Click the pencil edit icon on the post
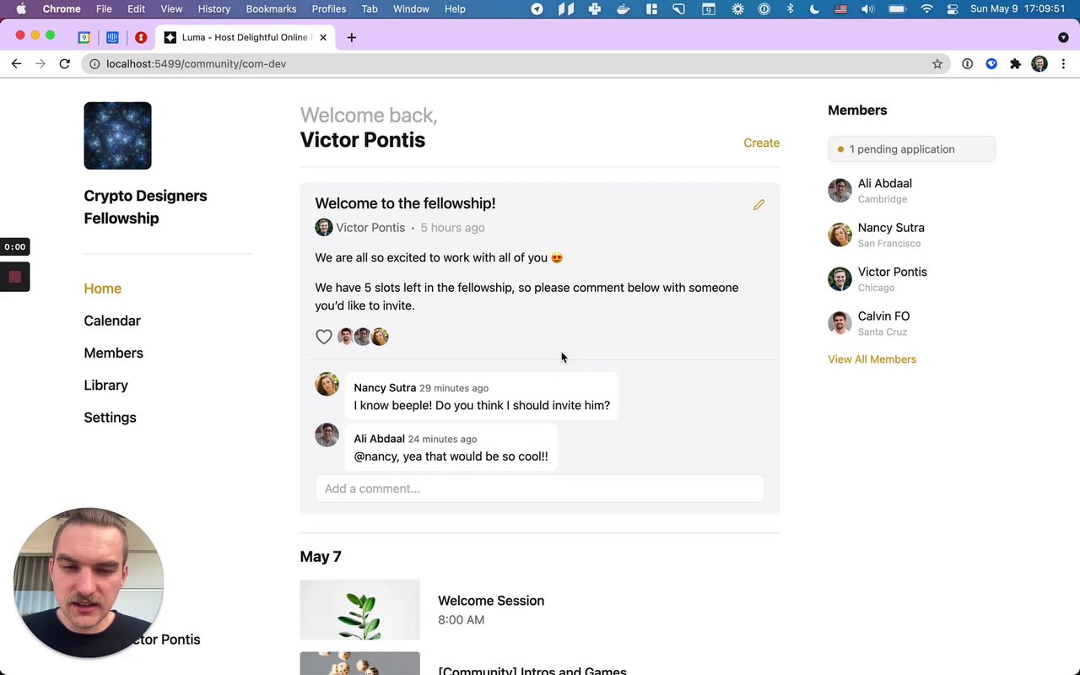The height and width of the screenshot is (675, 1080). (759, 205)
